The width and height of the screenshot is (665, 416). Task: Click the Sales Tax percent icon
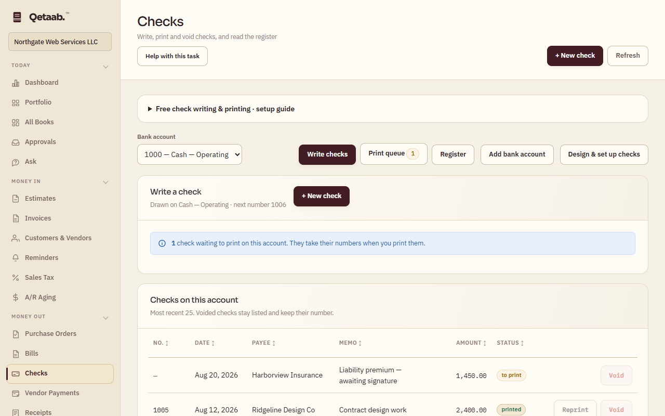click(16, 278)
